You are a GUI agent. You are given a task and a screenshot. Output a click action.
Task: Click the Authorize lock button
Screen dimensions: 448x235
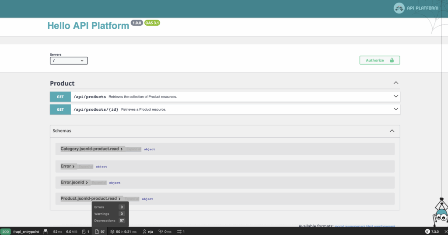pyautogui.click(x=380, y=60)
